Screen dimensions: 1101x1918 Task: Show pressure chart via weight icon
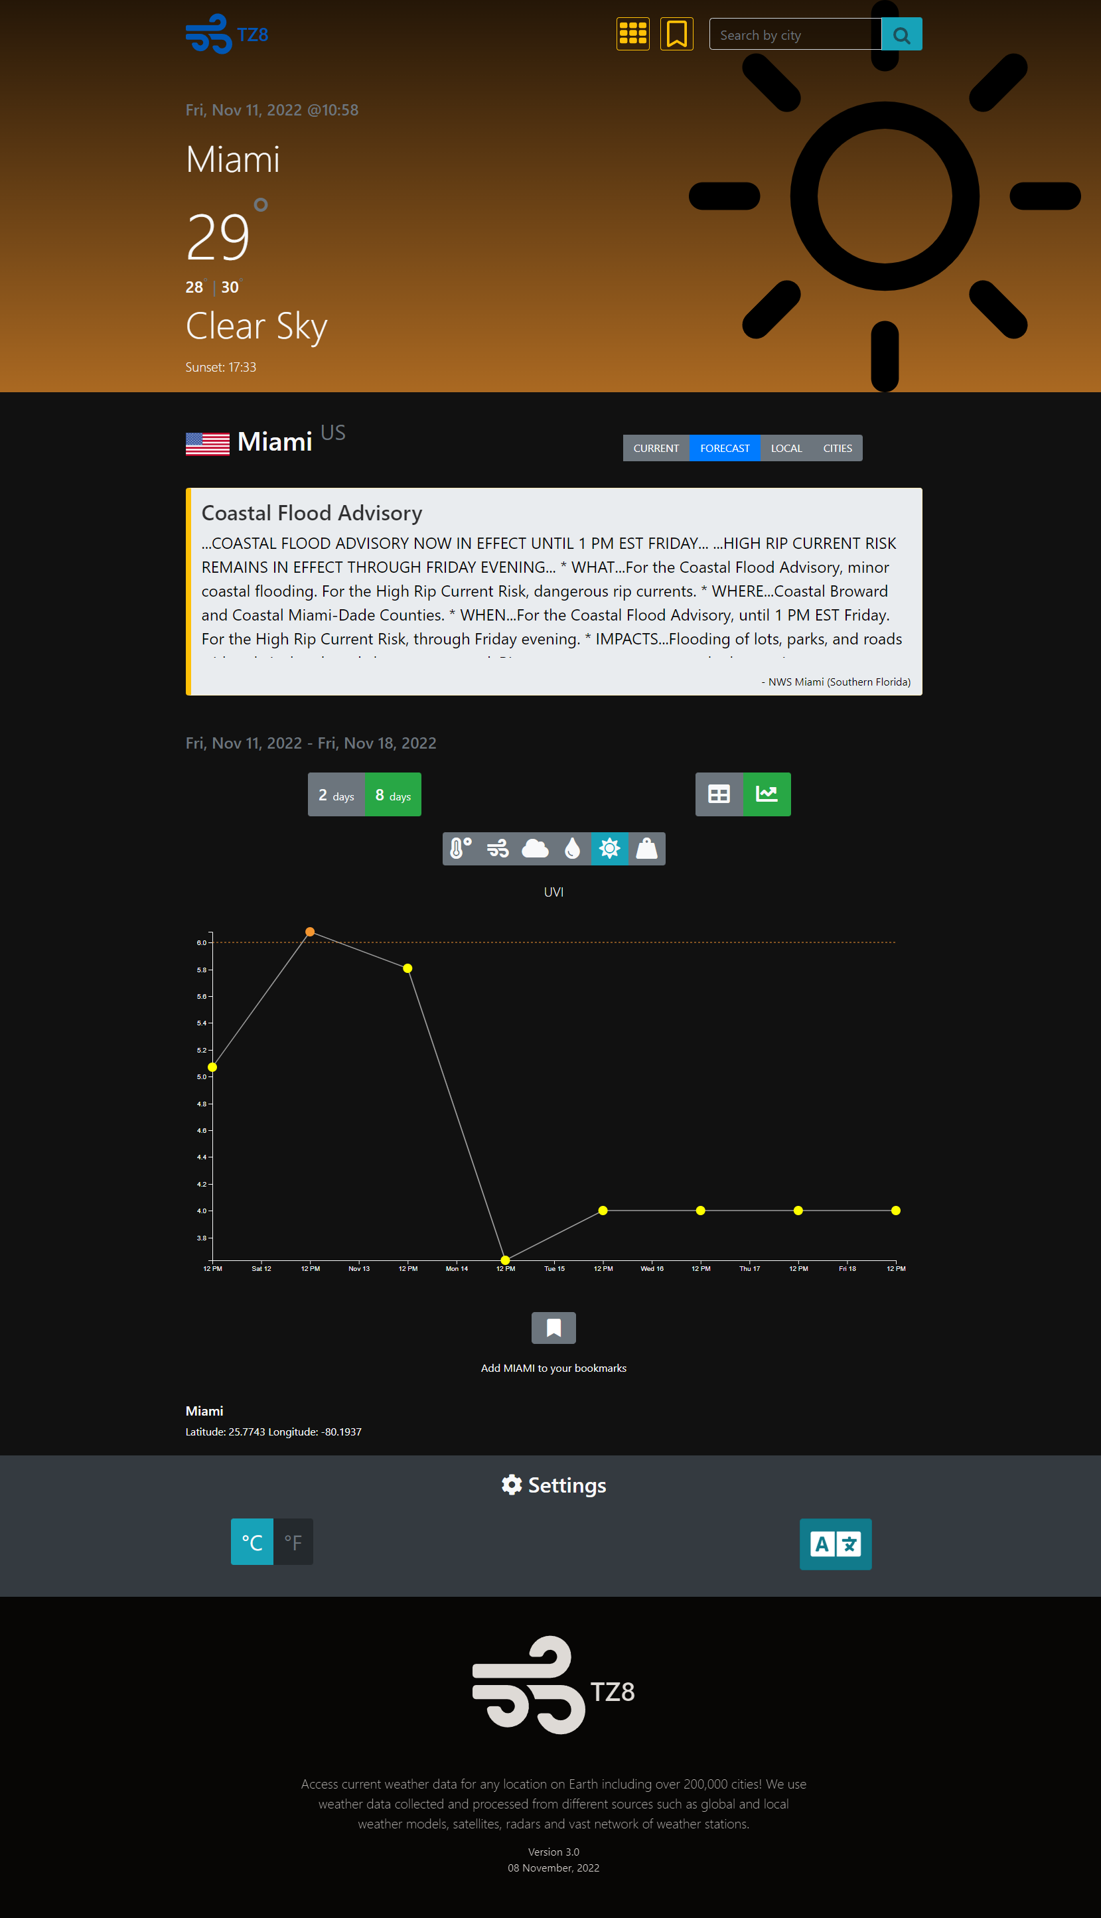tap(646, 848)
